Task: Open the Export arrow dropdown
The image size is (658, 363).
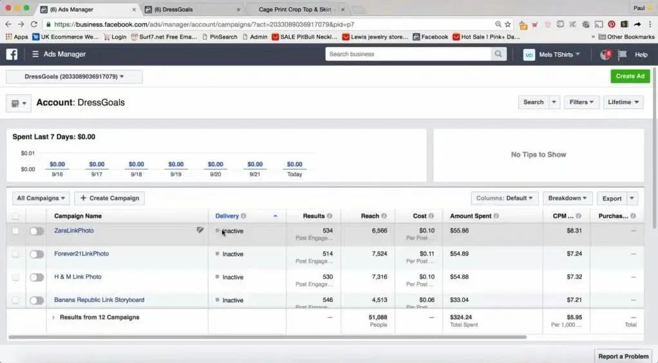Action: coord(632,198)
